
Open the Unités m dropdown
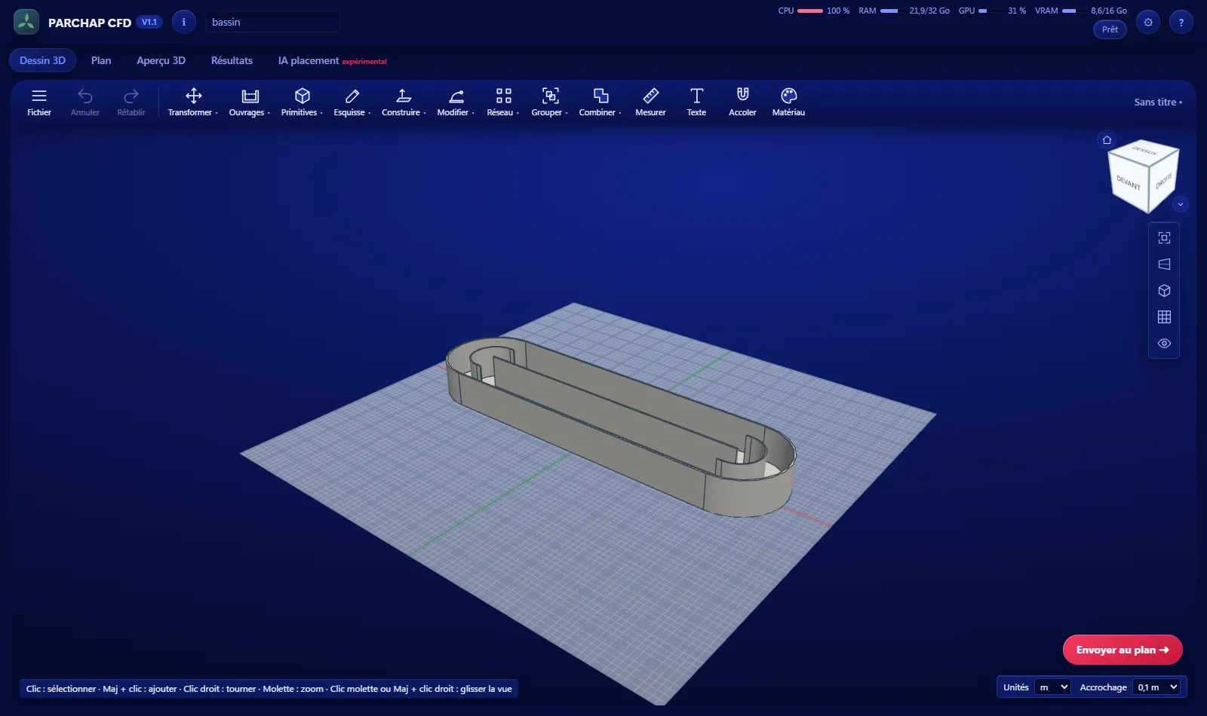click(x=1052, y=687)
